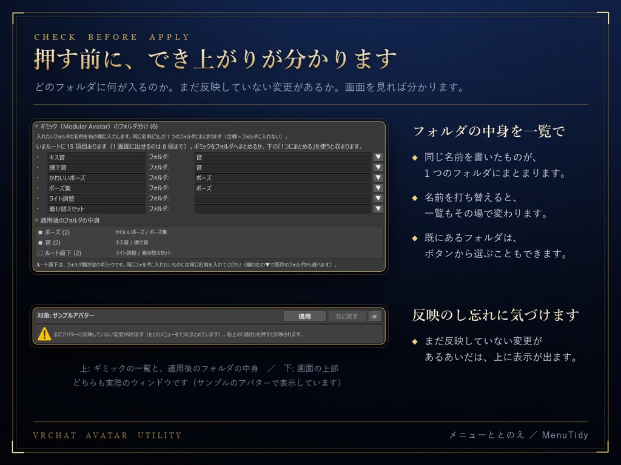Image resolution: width=621 pixels, height=465 pixels.
Task: Focus the folder field of the 撫で音 row
Action: pyautogui.click(x=283, y=167)
